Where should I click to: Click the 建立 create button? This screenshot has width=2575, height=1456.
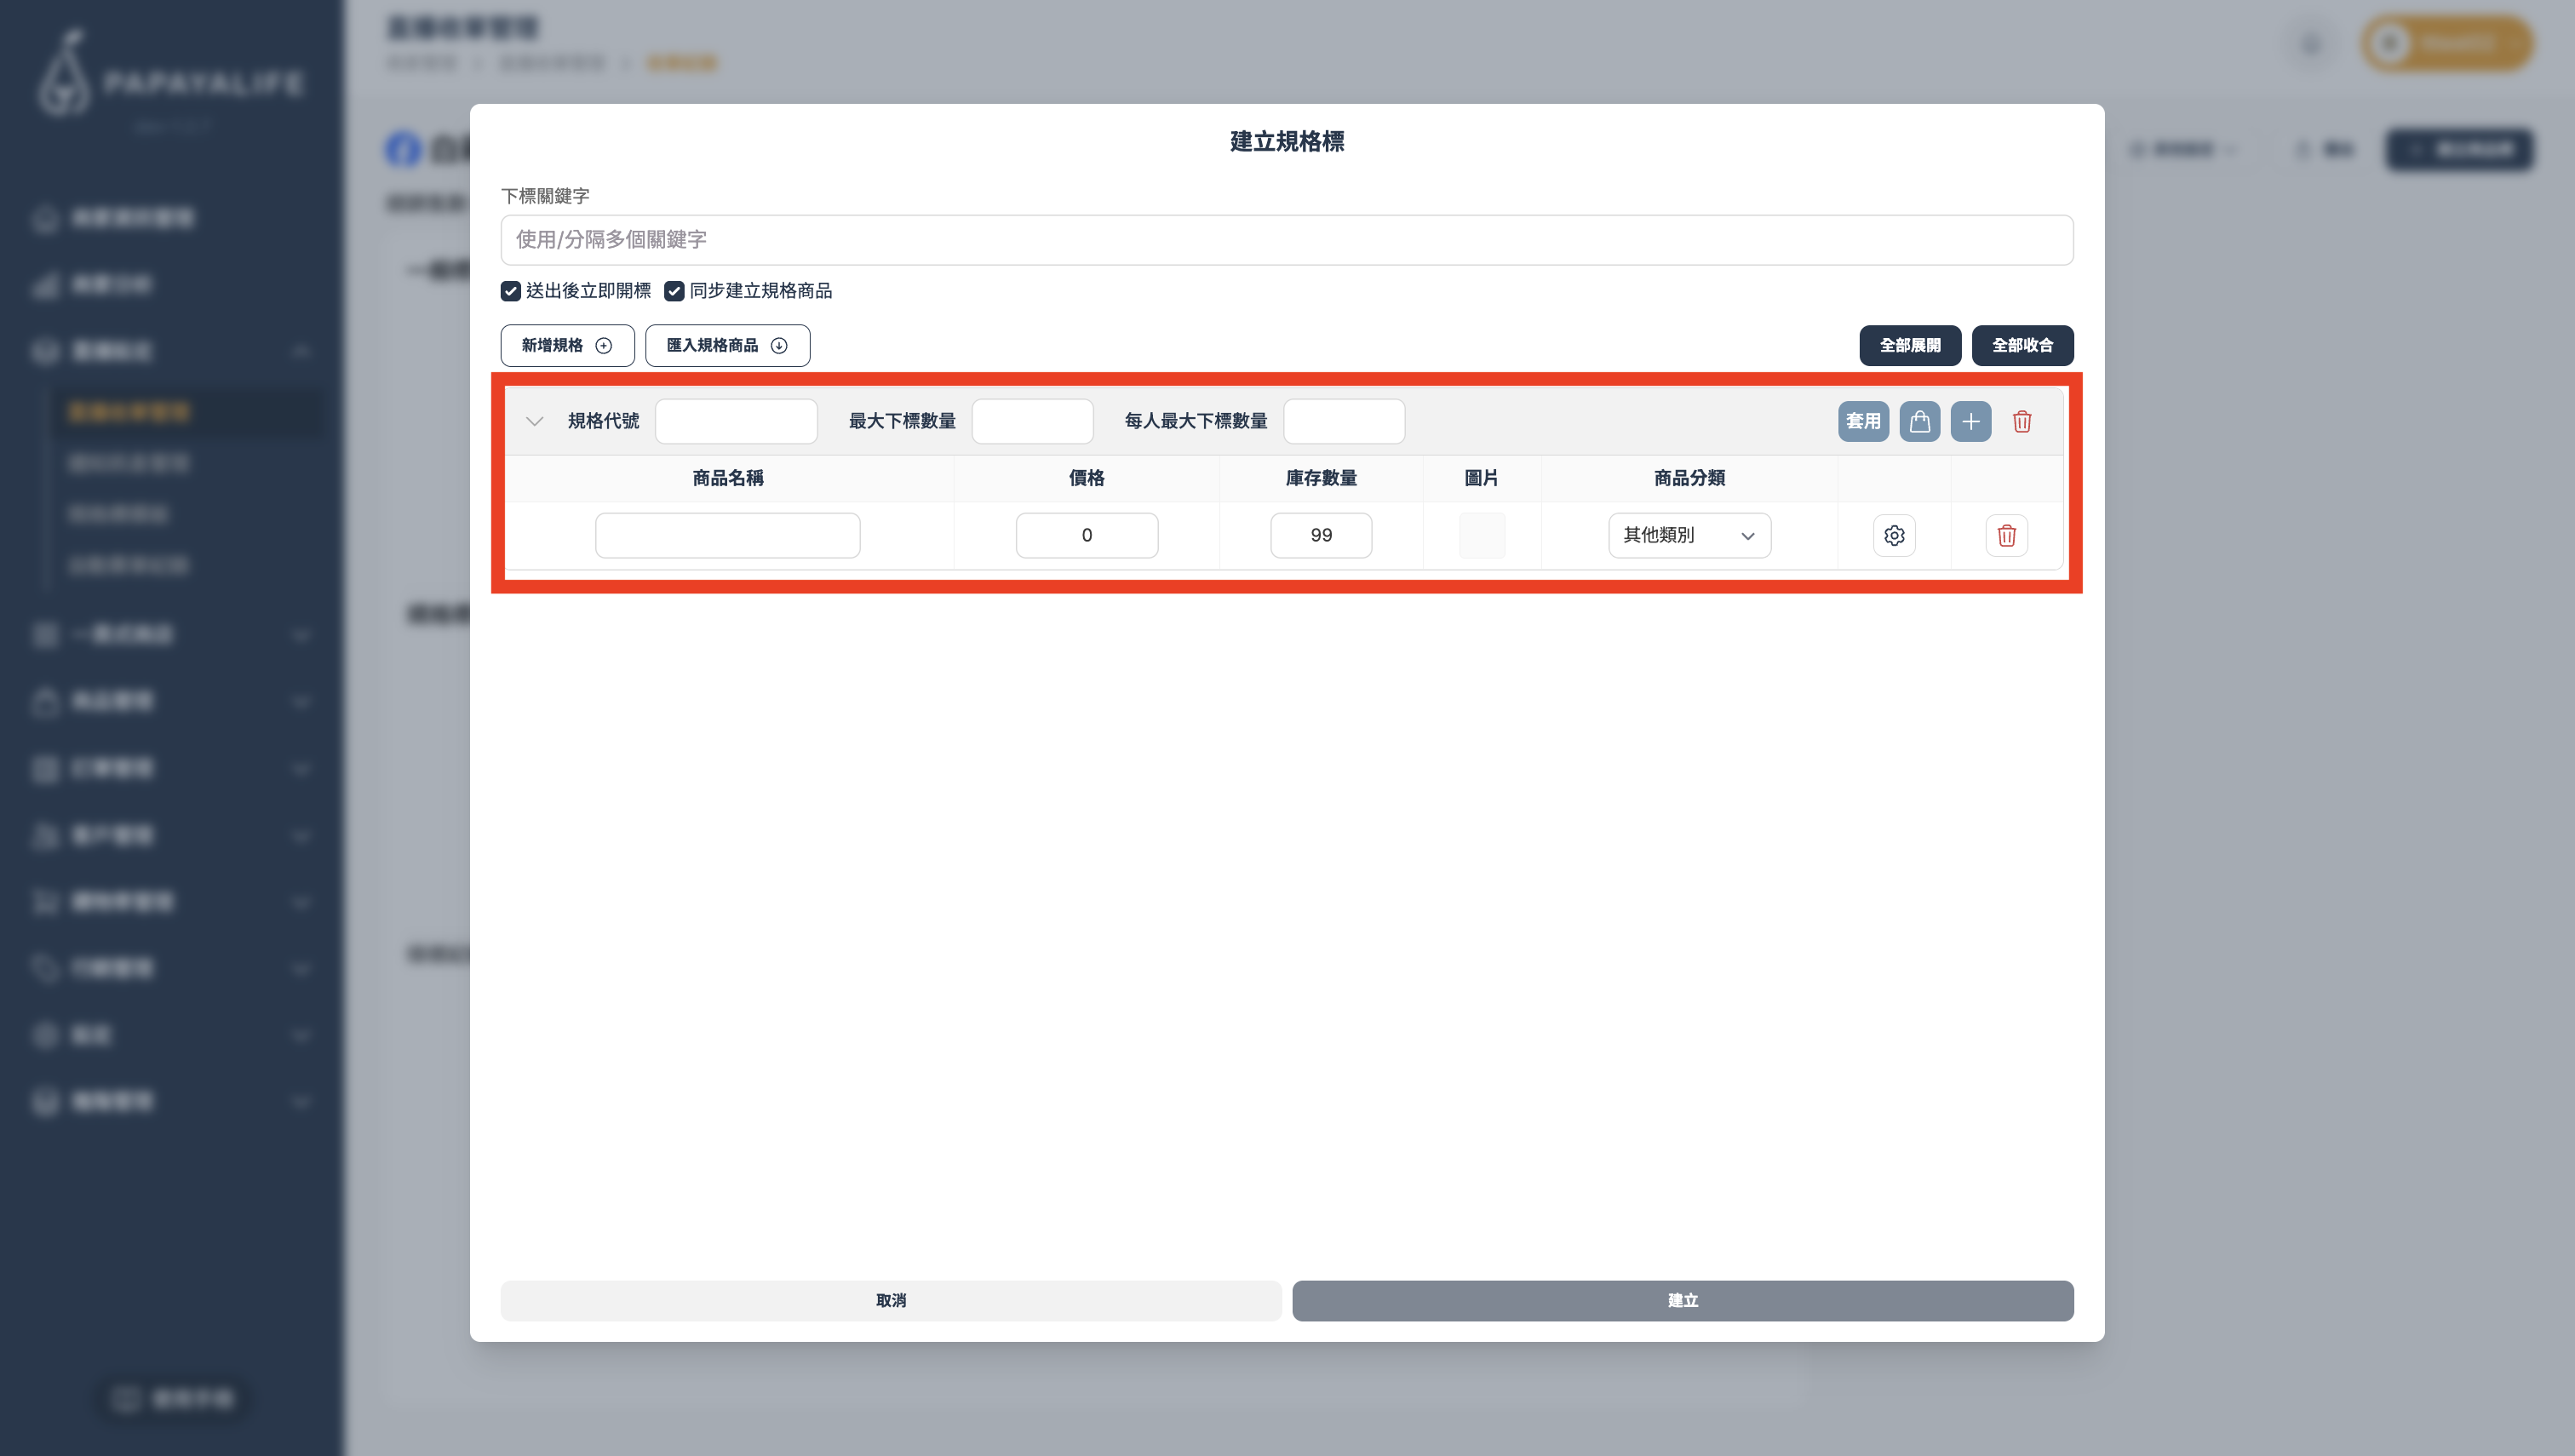tap(1682, 1300)
